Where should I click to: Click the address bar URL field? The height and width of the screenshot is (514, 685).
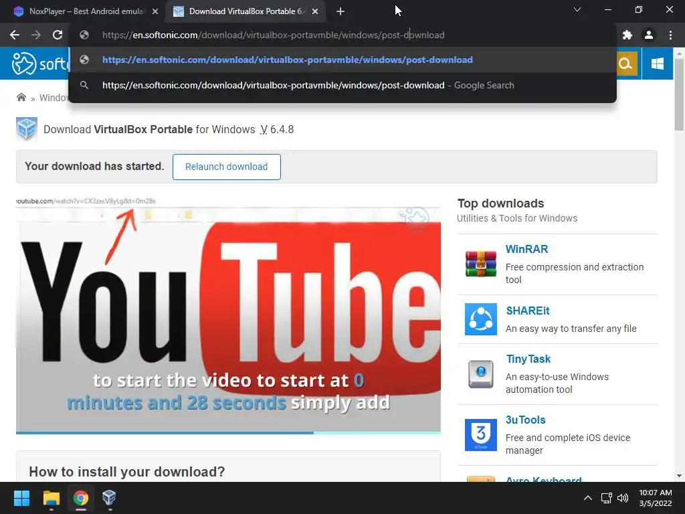tap(343, 35)
